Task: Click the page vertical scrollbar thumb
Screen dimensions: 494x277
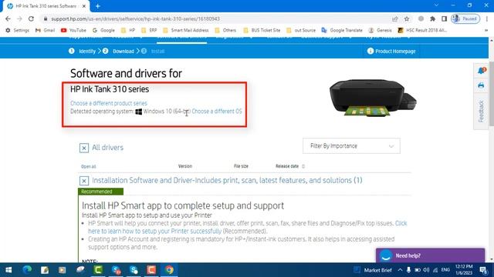Action: [491, 94]
